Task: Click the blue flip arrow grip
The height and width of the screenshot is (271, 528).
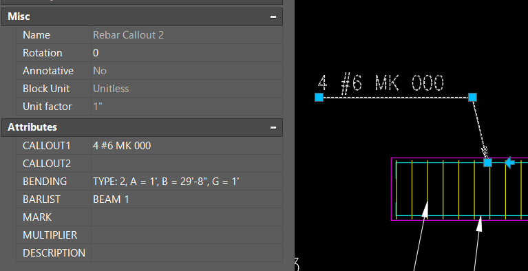Action: [x=510, y=163]
